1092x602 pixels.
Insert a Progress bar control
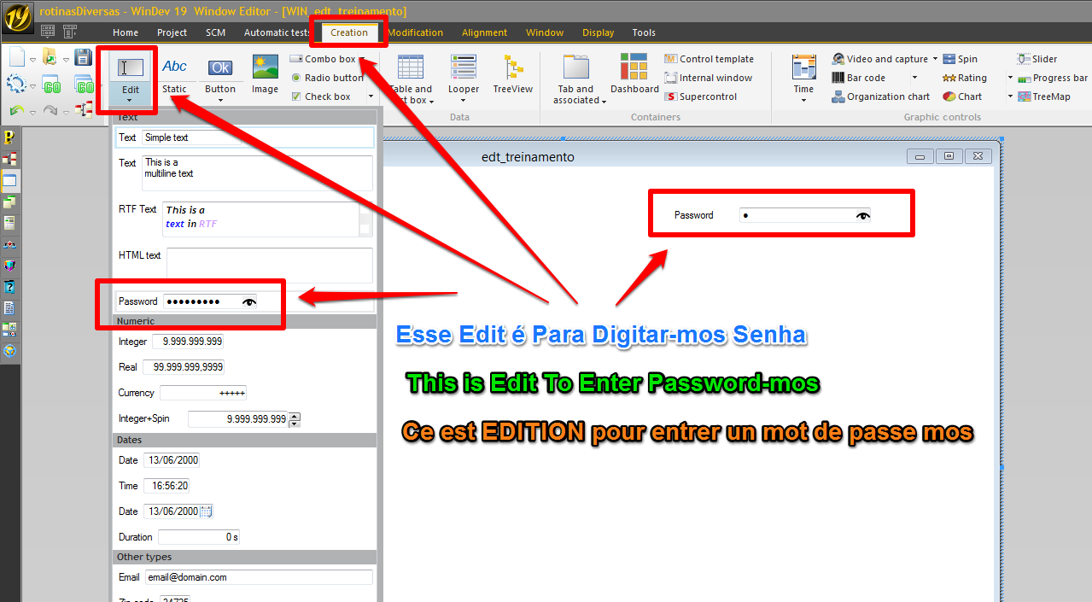pyautogui.click(x=1052, y=78)
